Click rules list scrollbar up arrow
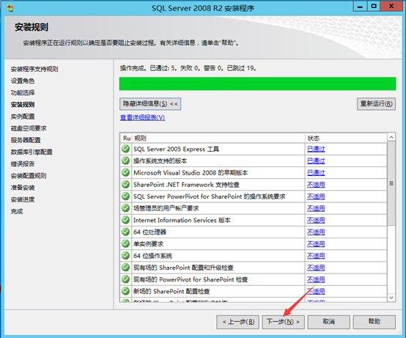The image size is (406, 338). (391, 137)
